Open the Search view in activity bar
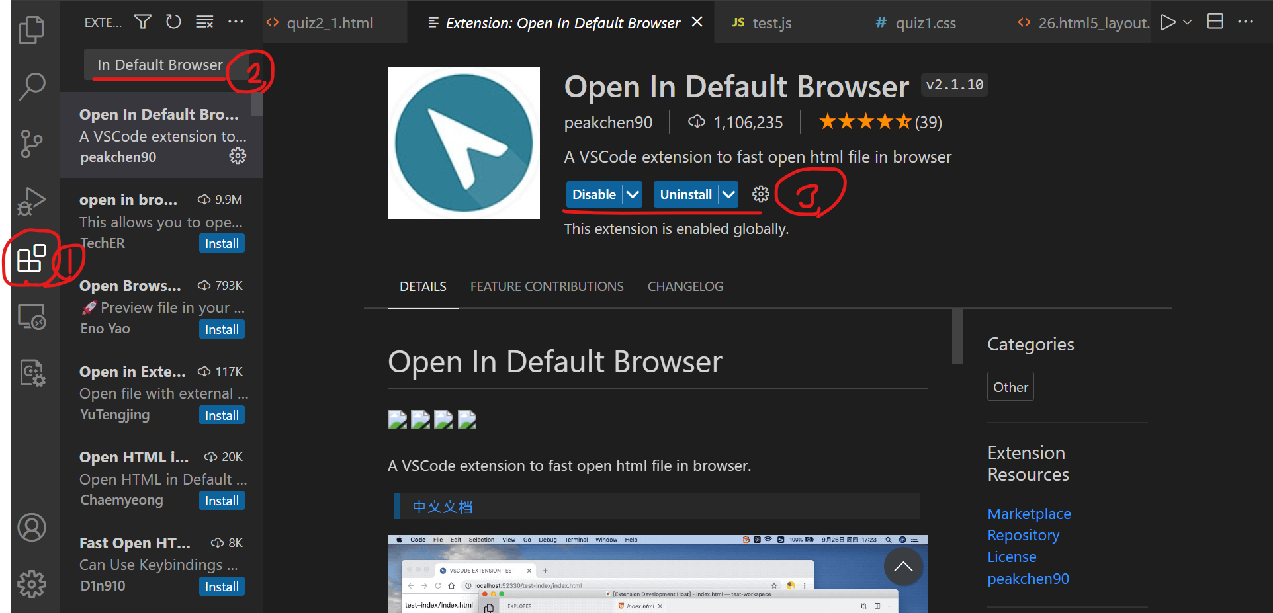This screenshot has width=1273, height=613. point(31,86)
